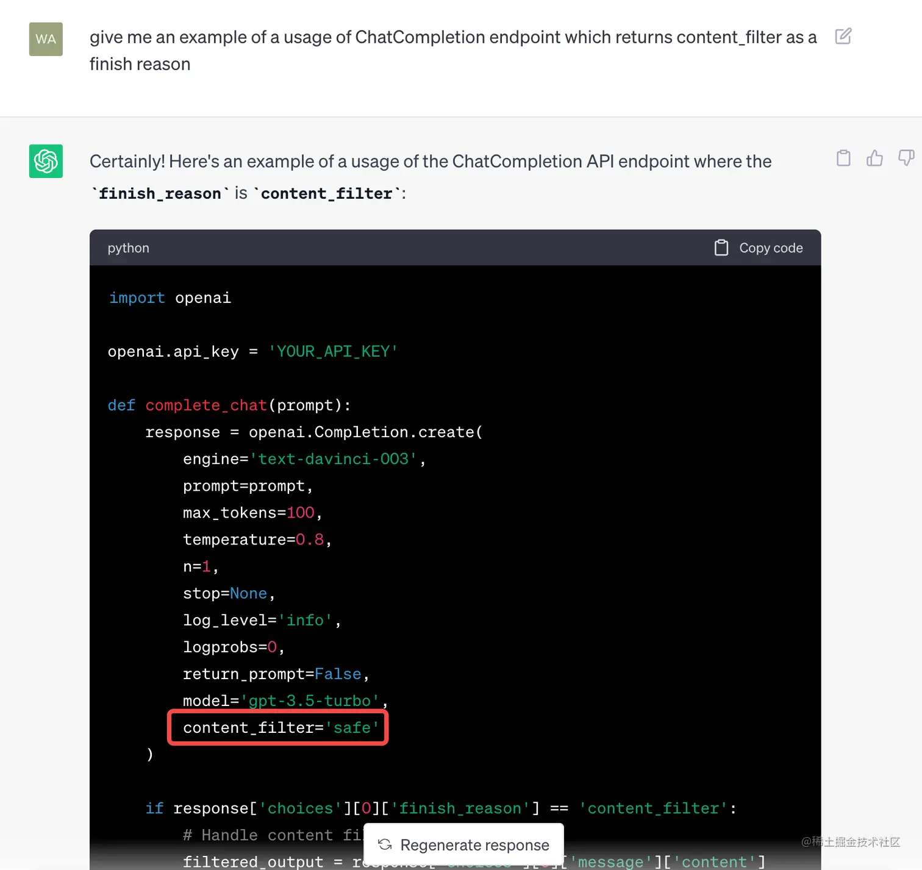922x870 pixels.
Task: Click the max_tokens=100 line
Action: point(252,513)
